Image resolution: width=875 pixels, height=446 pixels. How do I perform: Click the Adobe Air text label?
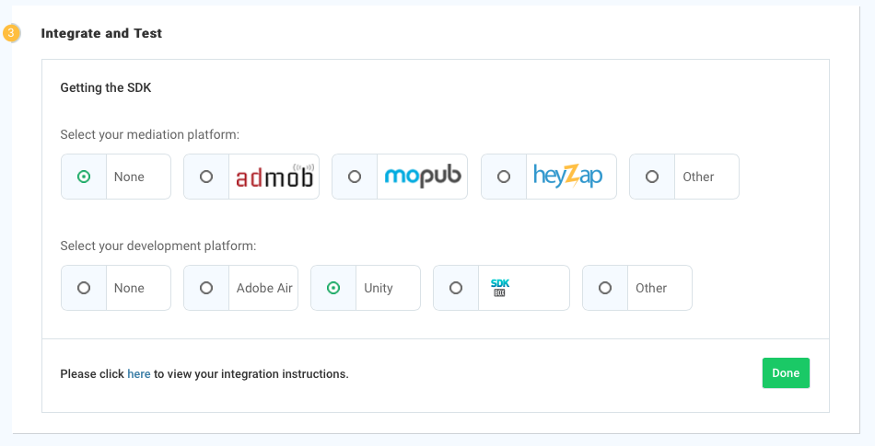coord(264,288)
